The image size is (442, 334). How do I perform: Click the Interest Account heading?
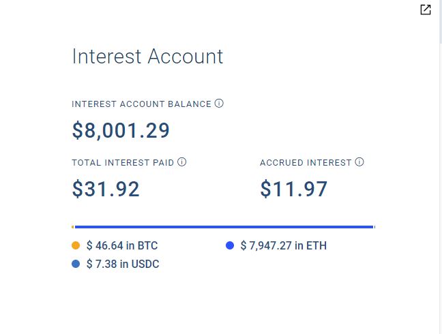pyautogui.click(x=147, y=57)
